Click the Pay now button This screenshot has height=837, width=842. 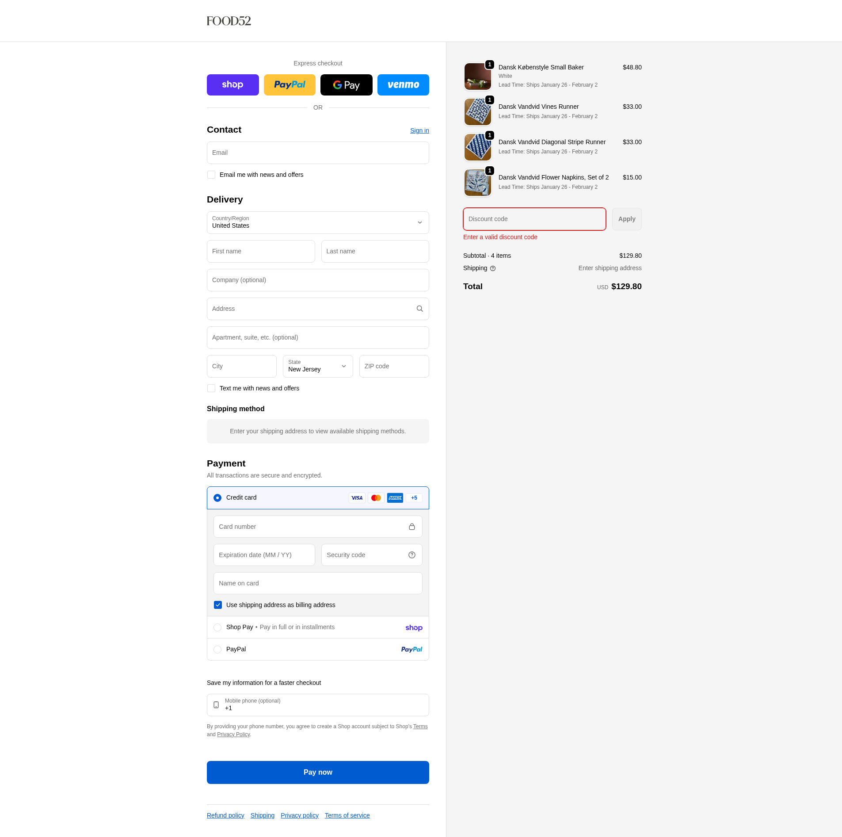point(317,772)
